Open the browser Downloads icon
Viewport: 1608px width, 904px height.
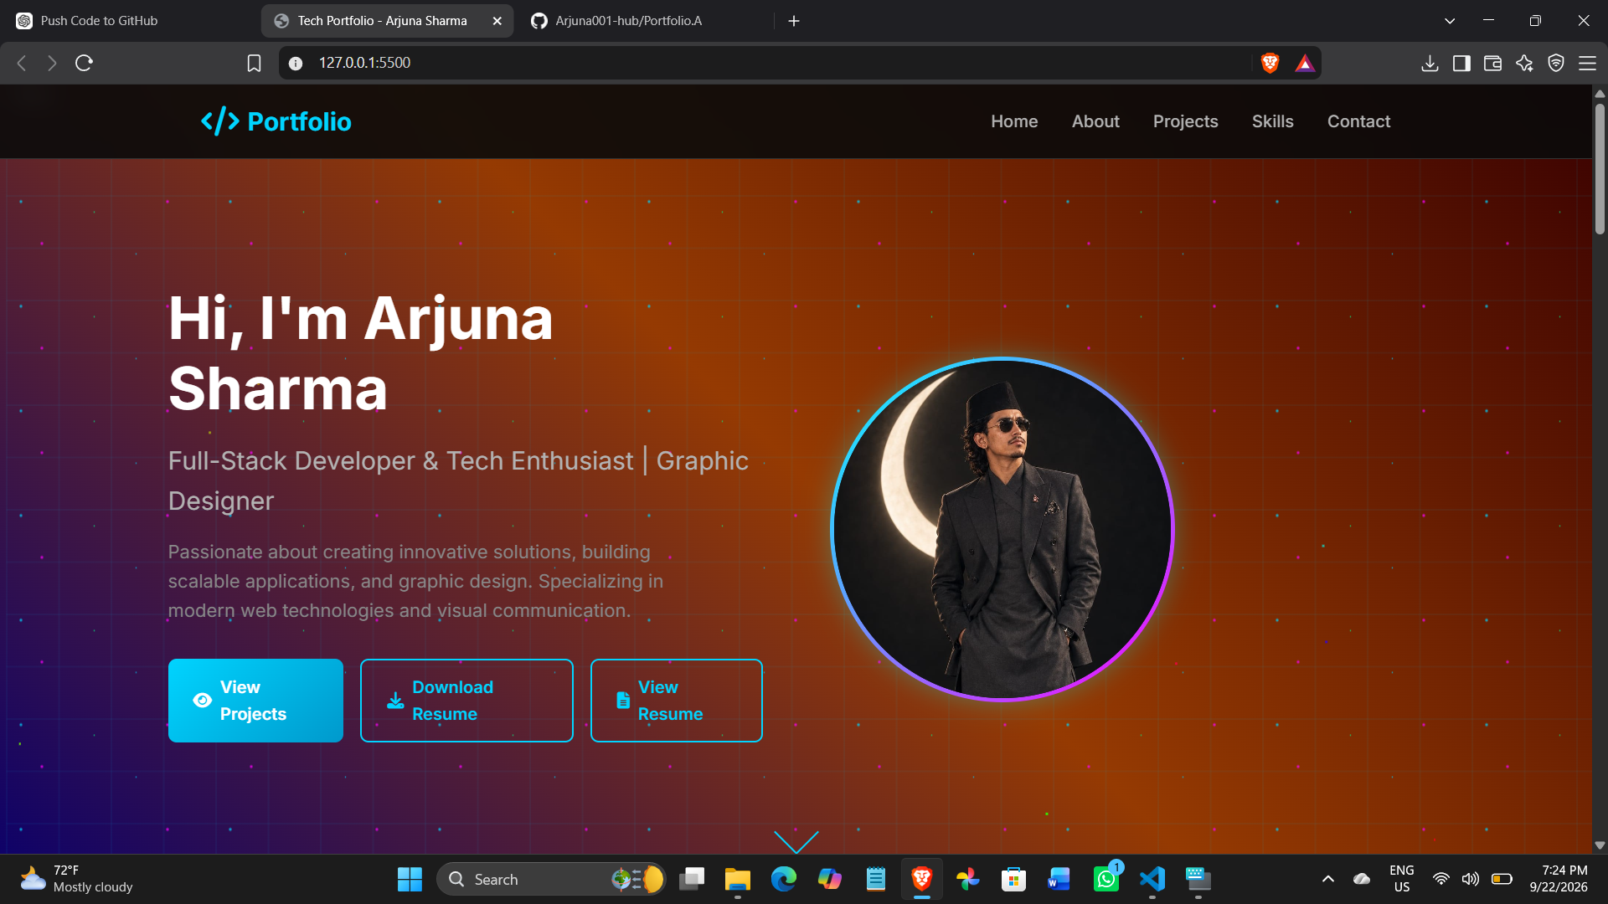click(1430, 63)
